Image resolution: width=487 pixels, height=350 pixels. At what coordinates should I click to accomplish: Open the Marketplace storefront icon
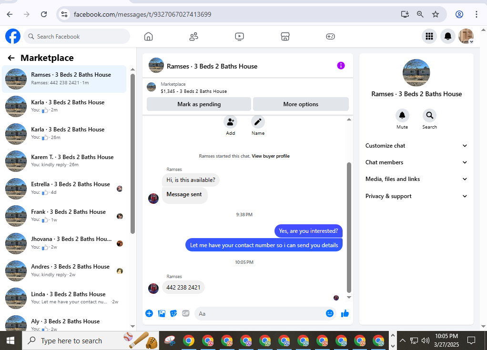(x=285, y=37)
